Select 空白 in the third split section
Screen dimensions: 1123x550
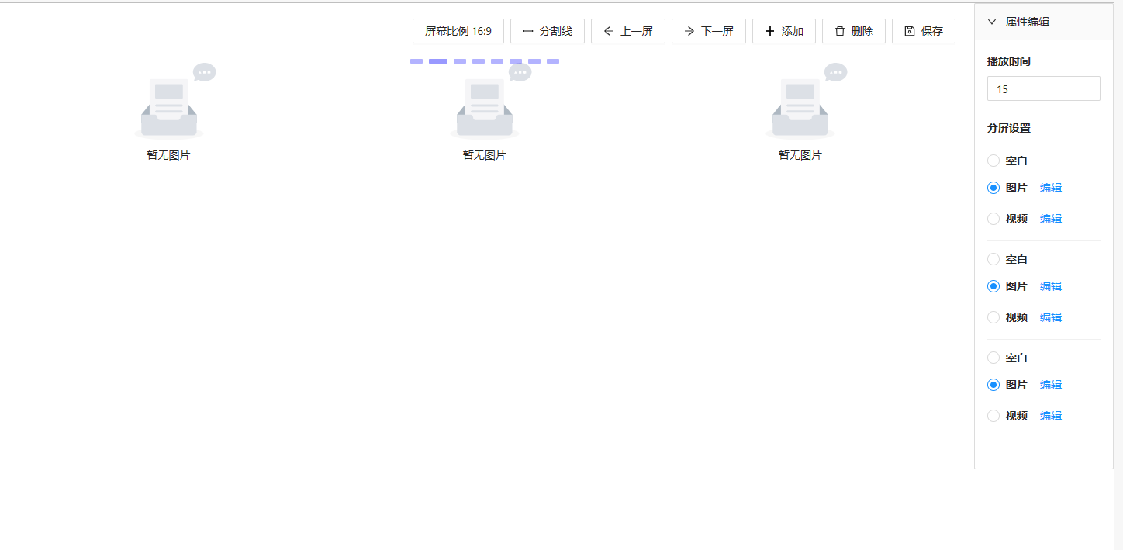click(993, 358)
